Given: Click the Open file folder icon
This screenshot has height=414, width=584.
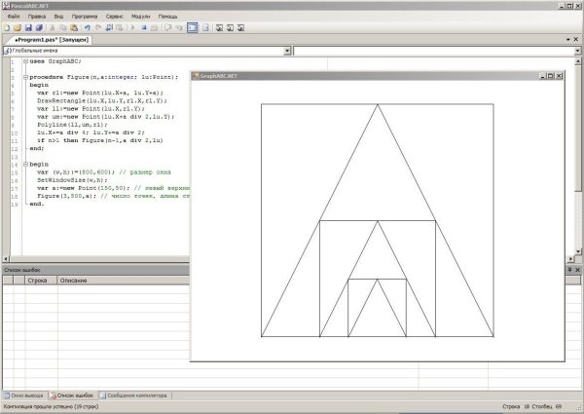Looking at the screenshot, I should tap(16, 27).
